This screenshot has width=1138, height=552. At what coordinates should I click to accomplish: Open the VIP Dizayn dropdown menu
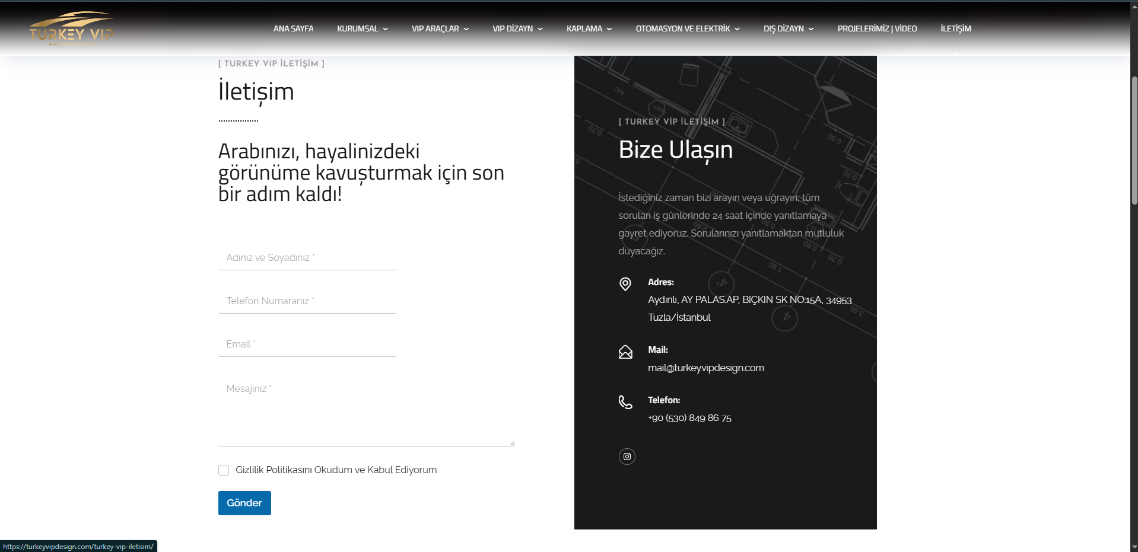(x=517, y=28)
